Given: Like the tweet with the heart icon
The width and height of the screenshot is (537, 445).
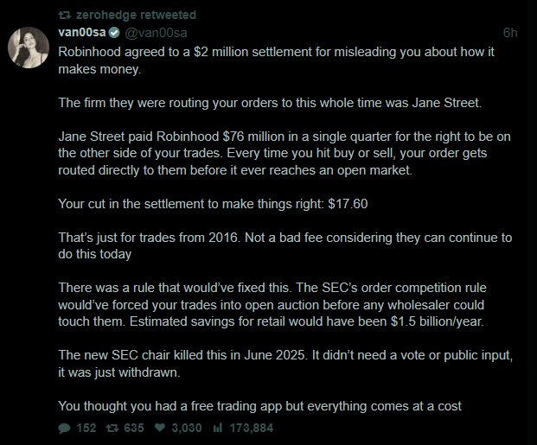Looking at the screenshot, I should (x=160, y=428).
